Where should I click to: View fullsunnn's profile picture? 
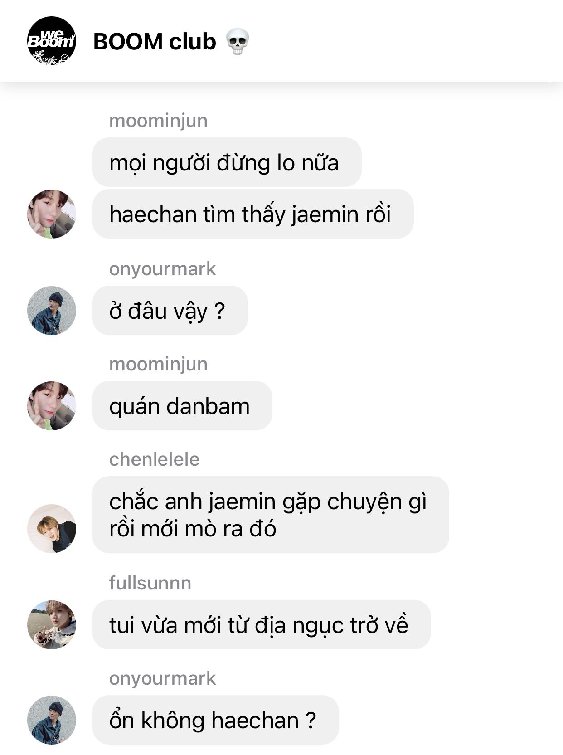(x=52, y=625)
